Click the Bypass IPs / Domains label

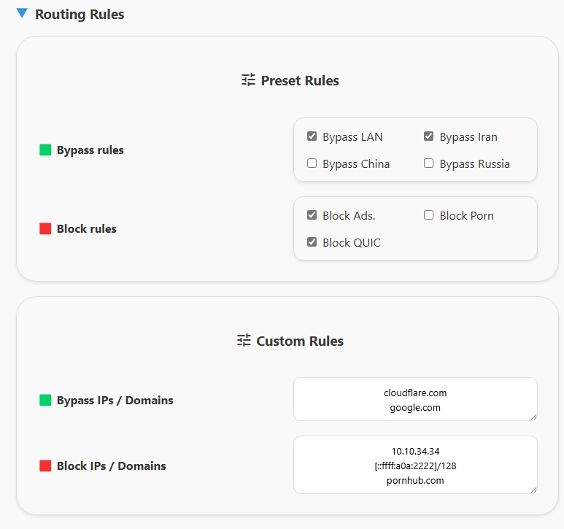115,401
